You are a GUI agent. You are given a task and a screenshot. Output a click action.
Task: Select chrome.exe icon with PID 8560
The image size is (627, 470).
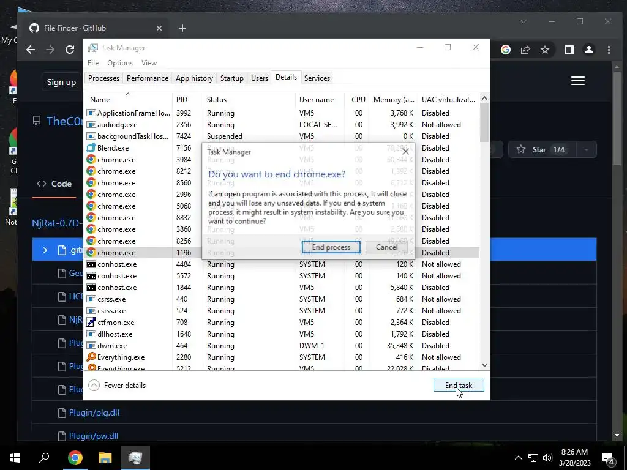tap(91, 182)
